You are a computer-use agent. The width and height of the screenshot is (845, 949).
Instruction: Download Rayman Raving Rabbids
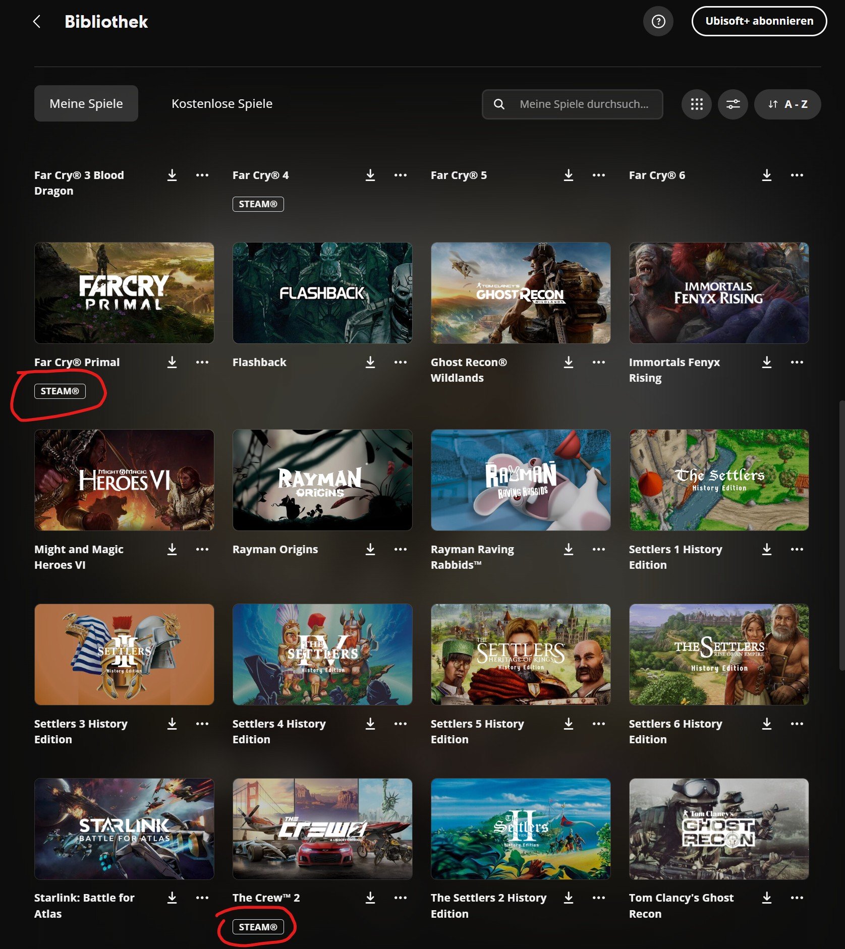tap(569, 549)
